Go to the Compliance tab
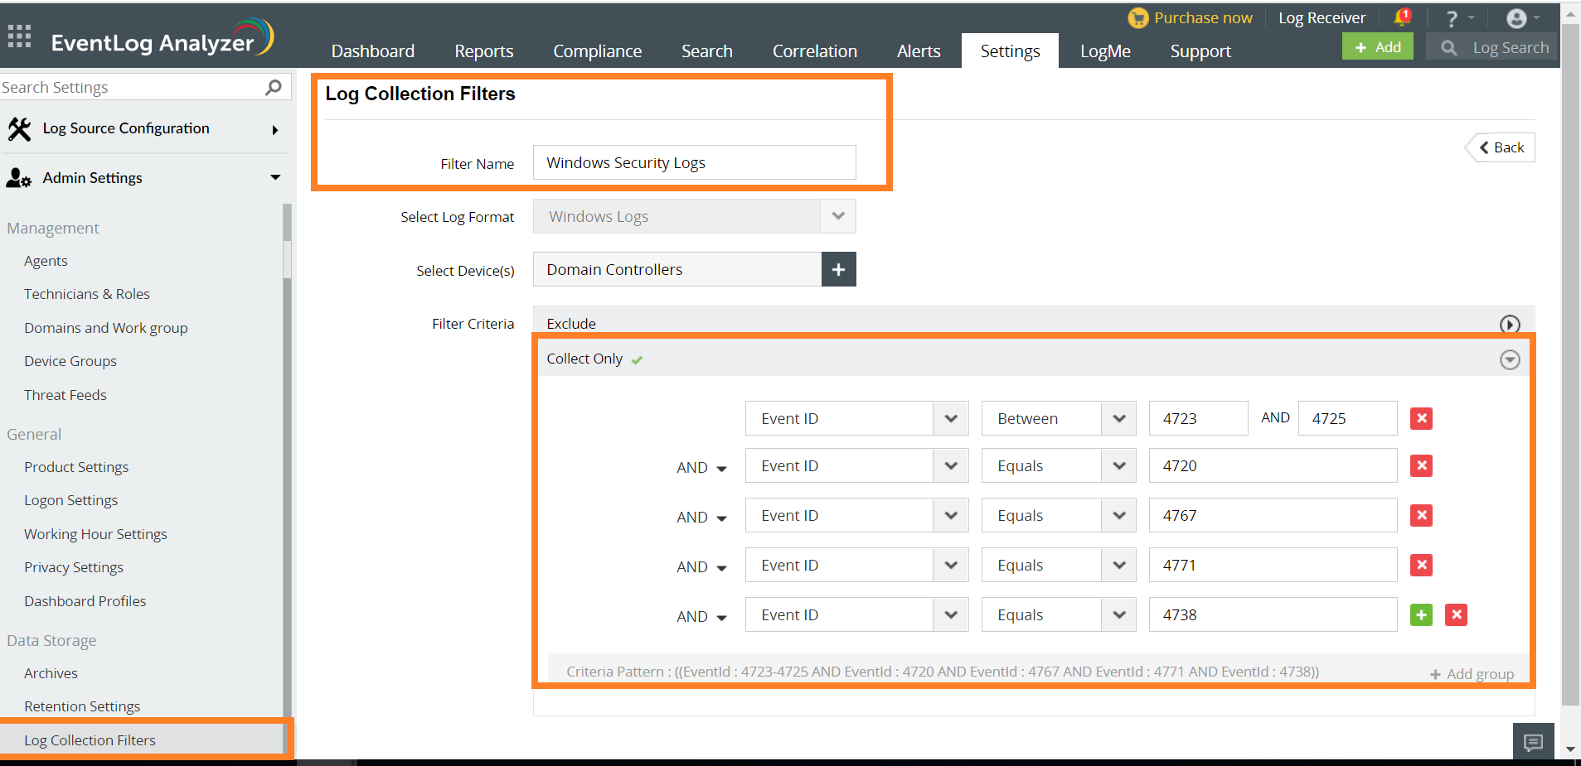 (598, 51)
